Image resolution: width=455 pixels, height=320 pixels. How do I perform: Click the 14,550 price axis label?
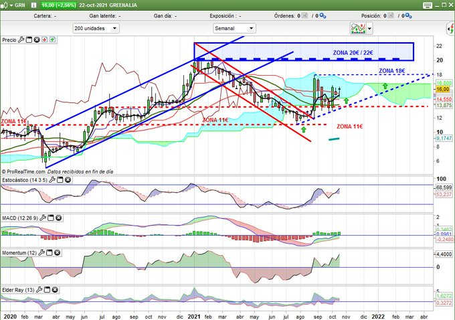point(444,99)
